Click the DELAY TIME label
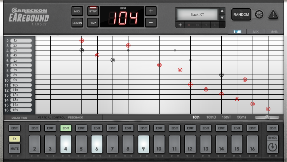287x162 pixels. coord(19,118)
